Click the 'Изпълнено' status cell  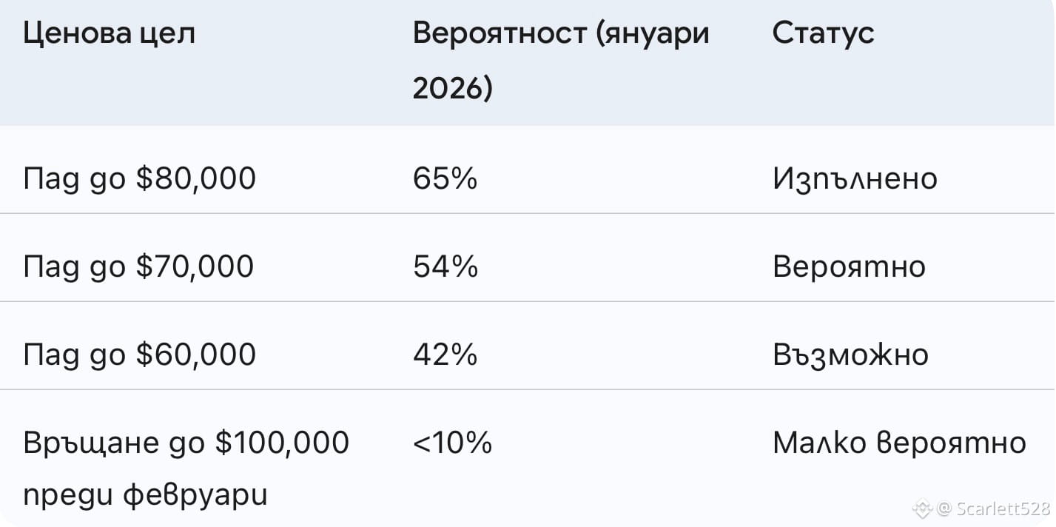855,179
